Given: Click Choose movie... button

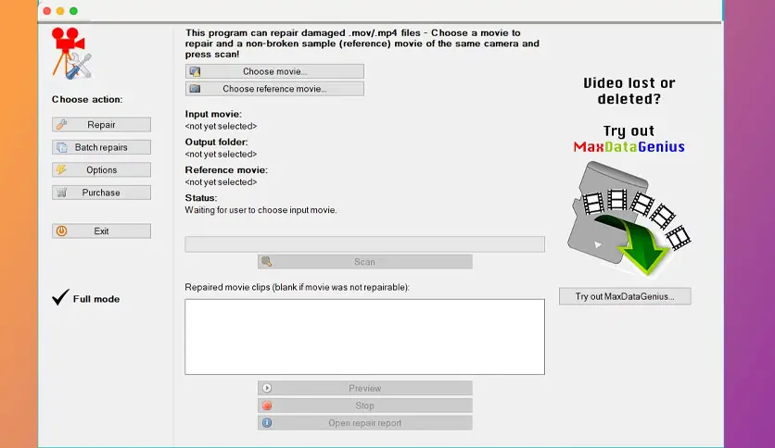Looking at the screenshot, I should (274, 71).
